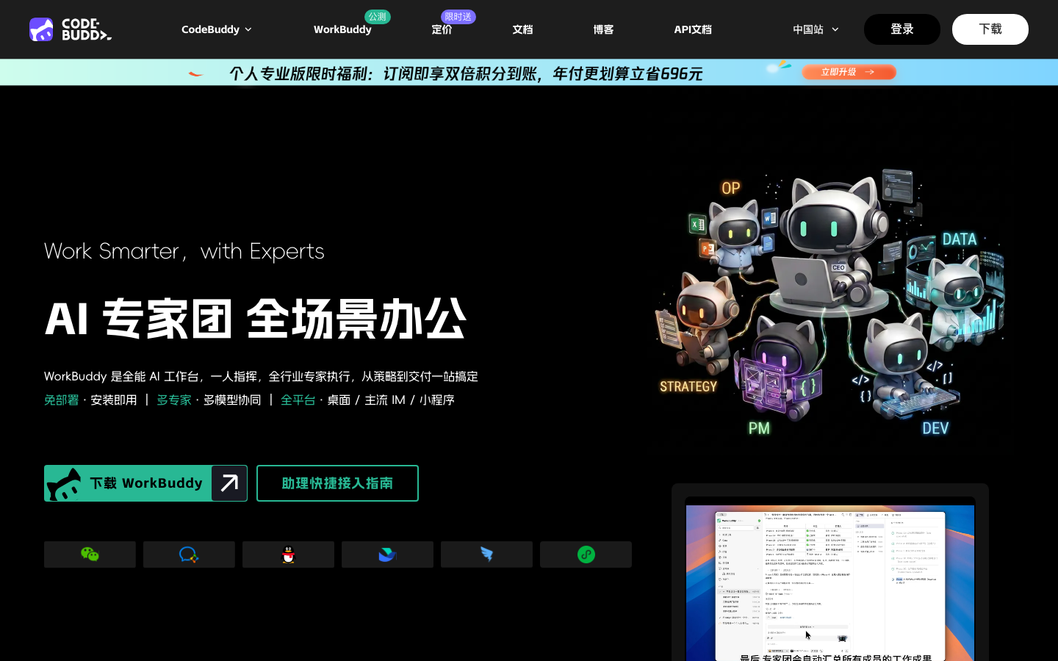This screenshot has height=661, width=1058.
Task: Select the DingTalk platform icon
Action: 486,555
